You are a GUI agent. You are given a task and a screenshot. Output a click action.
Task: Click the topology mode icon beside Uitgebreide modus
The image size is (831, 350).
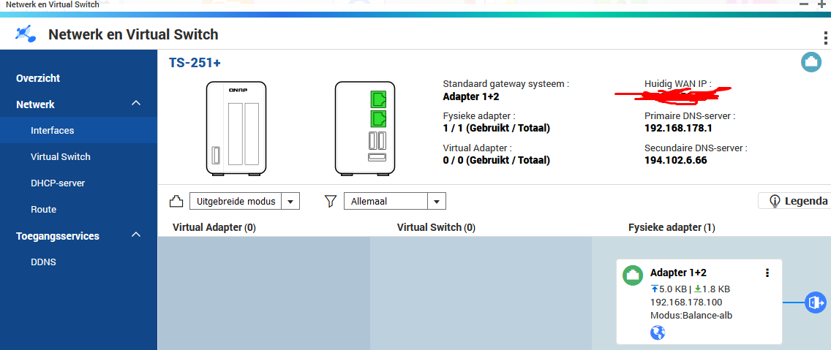[x=176, y=201]
